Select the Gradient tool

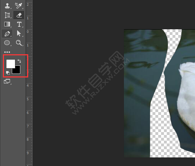coord(7,24)
